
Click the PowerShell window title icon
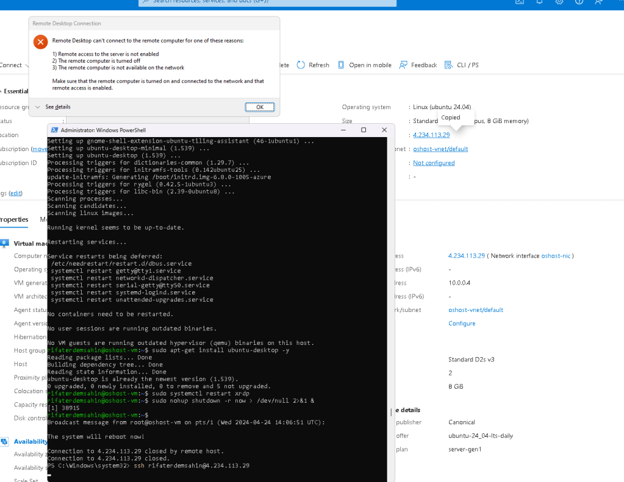point(54,130)
